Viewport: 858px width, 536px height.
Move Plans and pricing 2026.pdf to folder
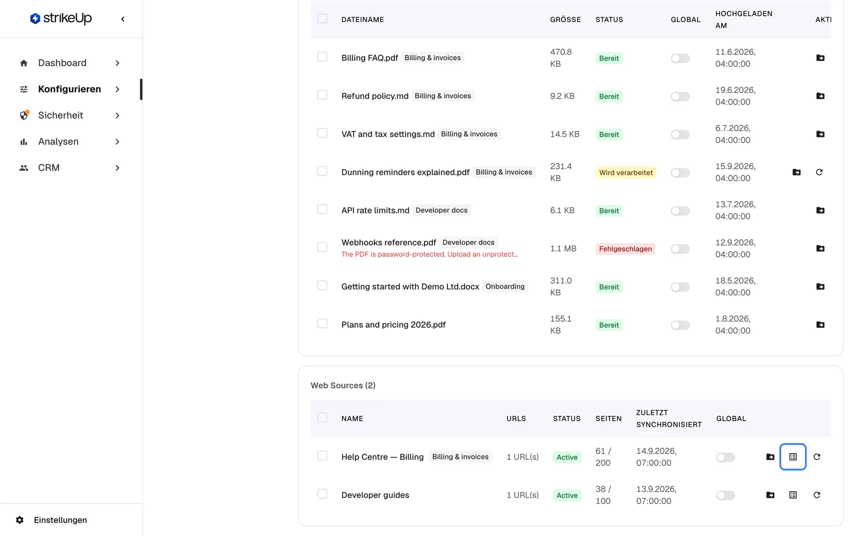[820, 324]
